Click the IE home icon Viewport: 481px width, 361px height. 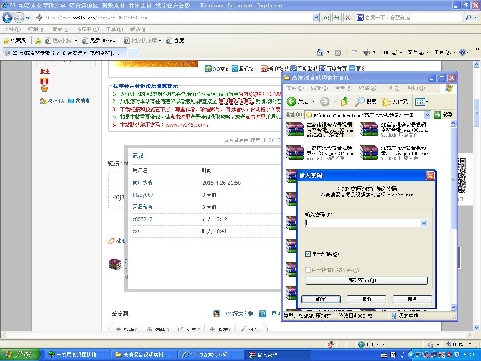[320, 52]
